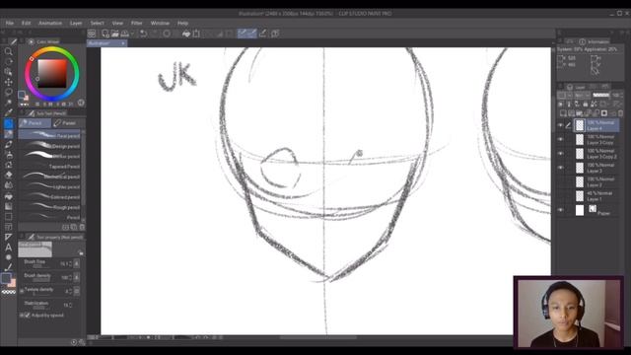Show Layer 1 via its visibility box
This screenshot has height=355, width=631.
[x=560, y=196]
